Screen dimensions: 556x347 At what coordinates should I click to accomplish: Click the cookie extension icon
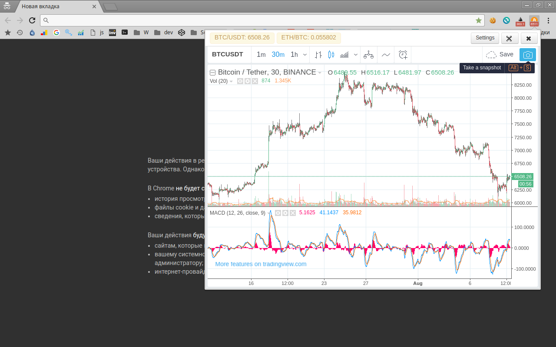click(493, 20)
